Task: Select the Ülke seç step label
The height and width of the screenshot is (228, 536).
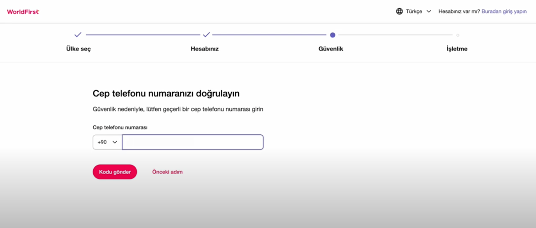Action: [79, 49]
